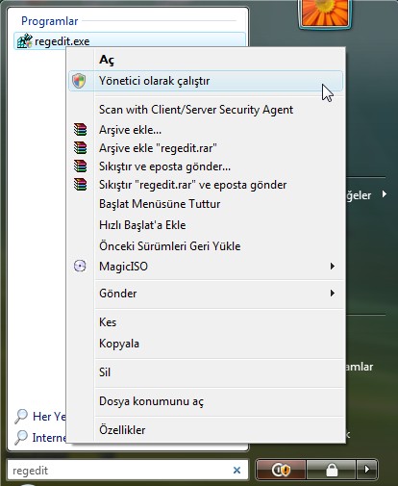Select Hızlı Başlat'a Ekle
This screenshot has width=398, height=486.
206,225
